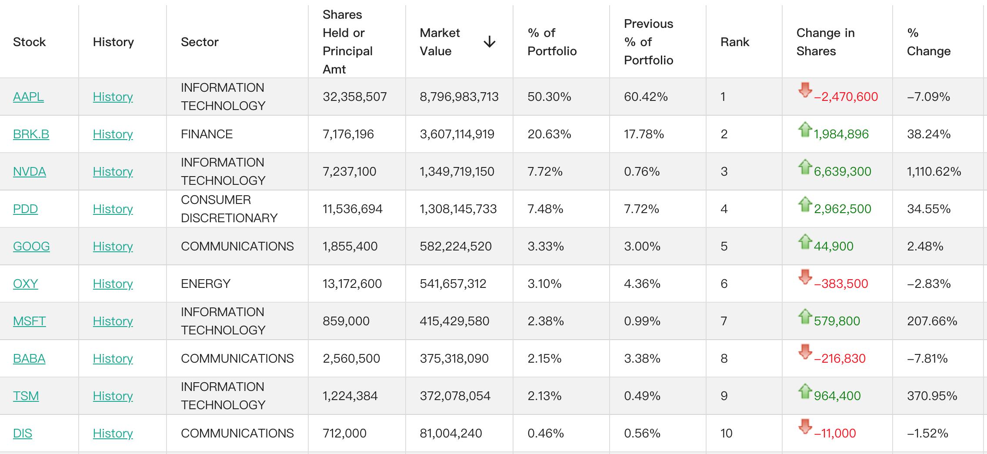Click the red down arrow in DIS row
The width and height of the screenshot is (987, 454).
(x=805, y=427)
